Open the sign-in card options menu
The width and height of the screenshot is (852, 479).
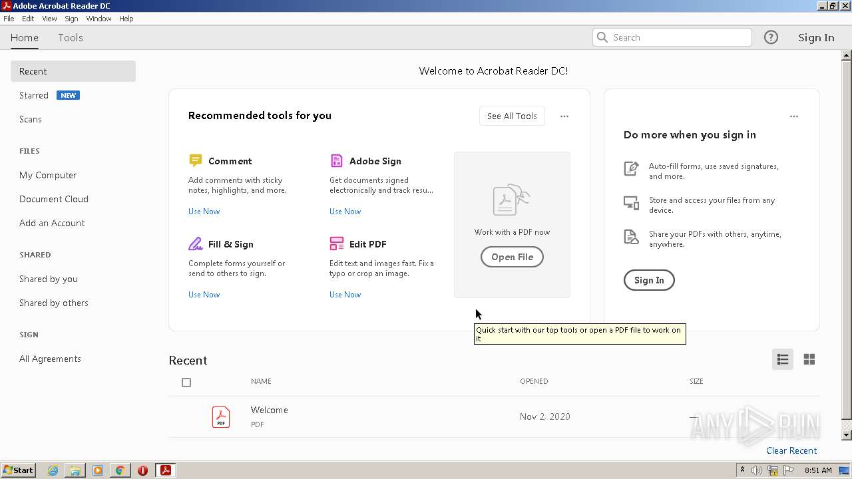point(794,116)
